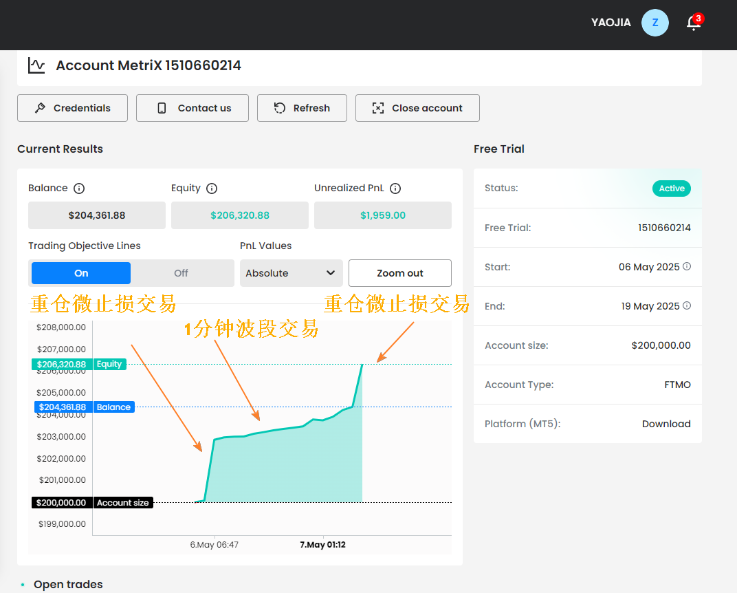The width and height of the screenshot is (737, 593).
Task: Click the 19 May 2025 end date
Action: [x=650, y=306]
